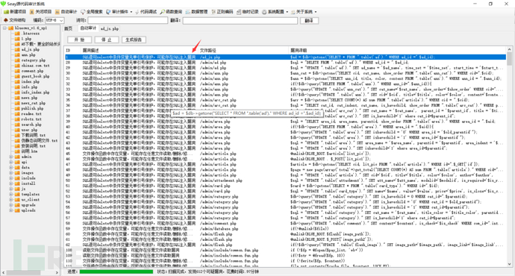Image resolution: width=515 pixels, height=276 pixels.
Task: Start 自动审计 from the toolbar
Action: tap(66, 12)
